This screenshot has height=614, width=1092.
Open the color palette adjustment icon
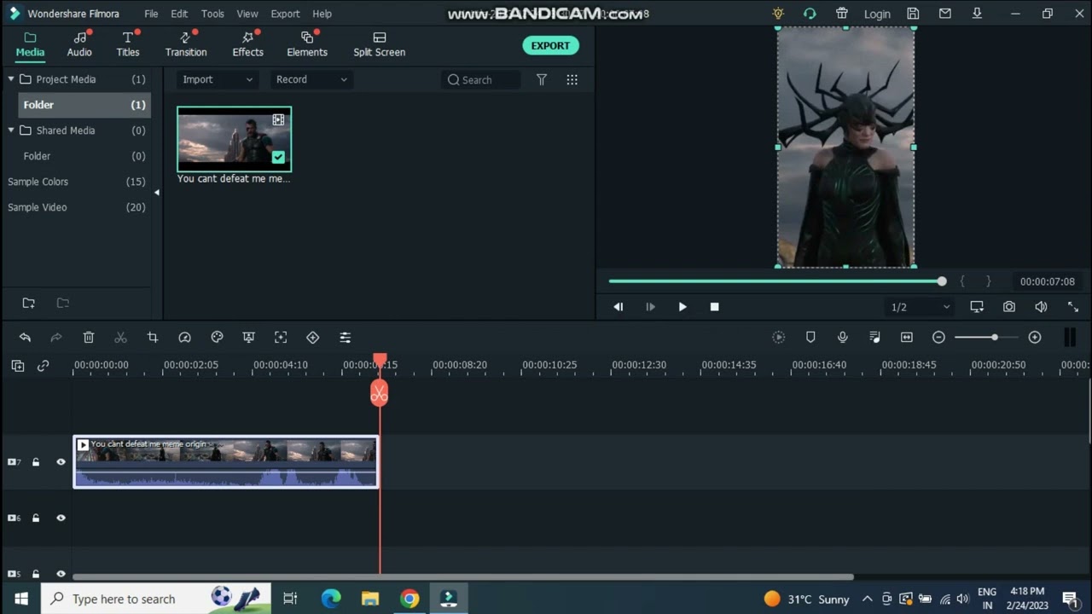point(217,338)
